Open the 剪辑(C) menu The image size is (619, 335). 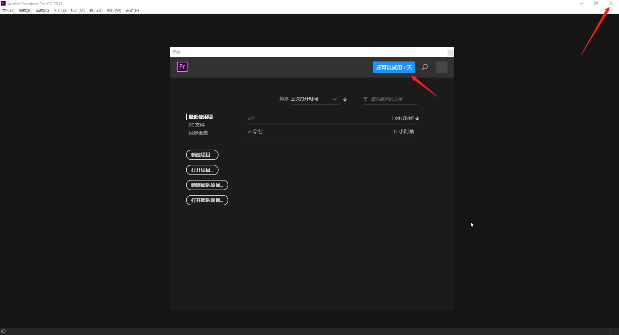pos(43,11)
